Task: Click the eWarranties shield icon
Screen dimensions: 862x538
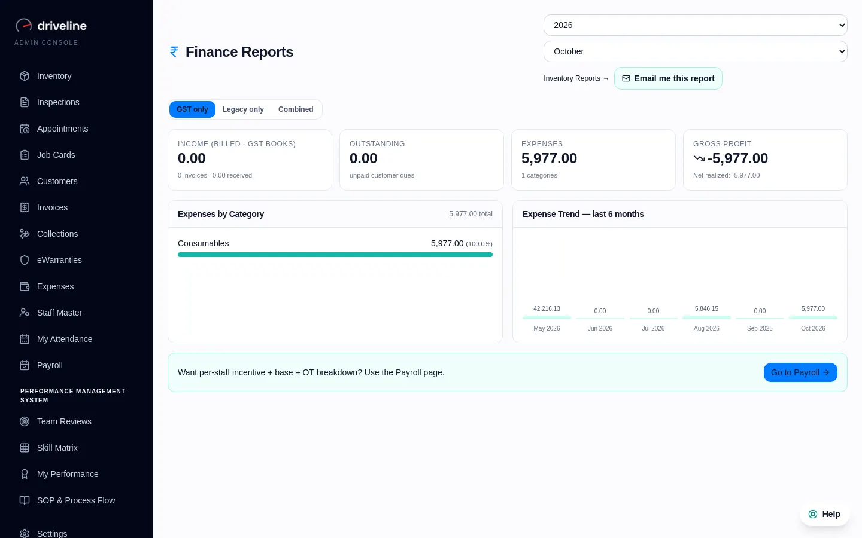Action: 25,260
